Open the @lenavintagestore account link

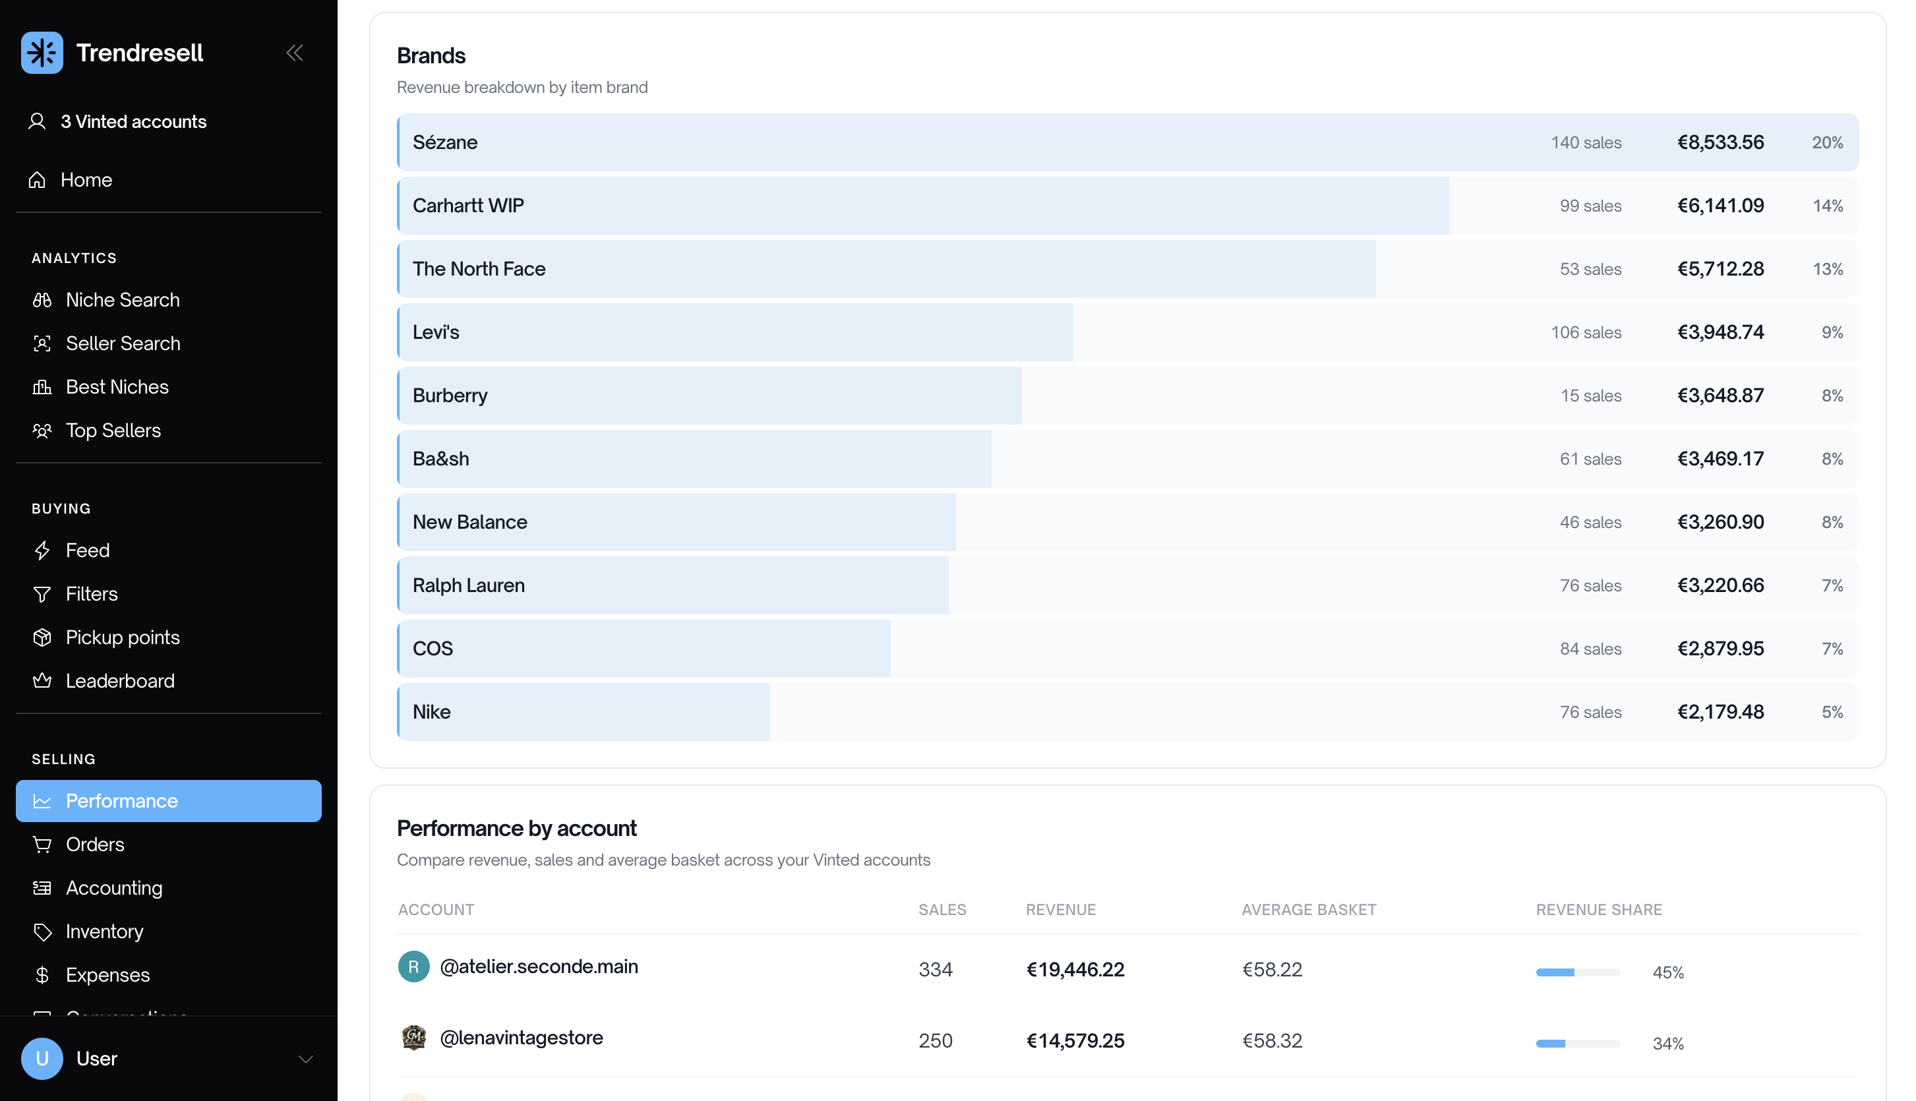pyautogui.click(x=521, y=1038)
